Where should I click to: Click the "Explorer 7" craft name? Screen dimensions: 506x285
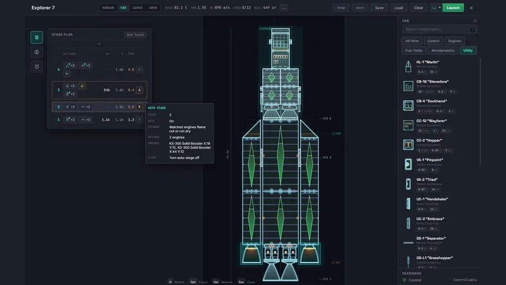[x=43, y=8]
